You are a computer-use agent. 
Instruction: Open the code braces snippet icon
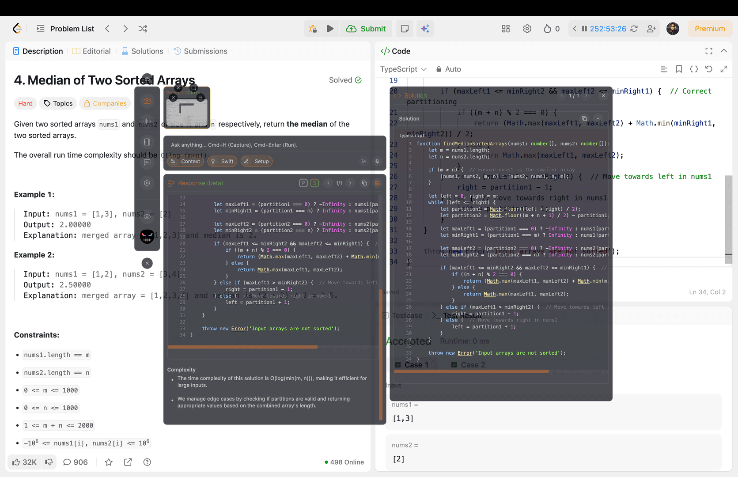coord(694,69)
